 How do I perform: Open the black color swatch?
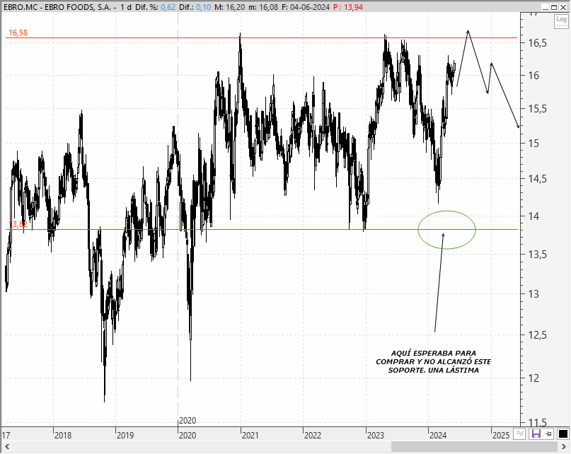(563, 433)
